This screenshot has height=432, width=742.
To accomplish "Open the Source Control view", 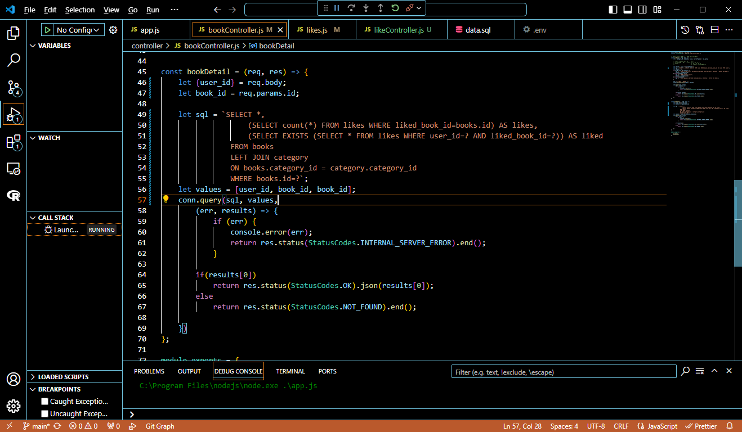I will (x=14, y=87).
